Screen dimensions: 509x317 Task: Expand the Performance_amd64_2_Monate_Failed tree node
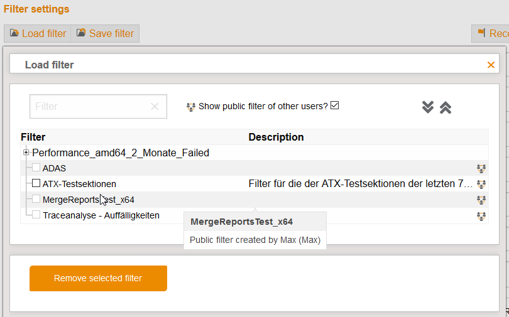click(26, 153)
